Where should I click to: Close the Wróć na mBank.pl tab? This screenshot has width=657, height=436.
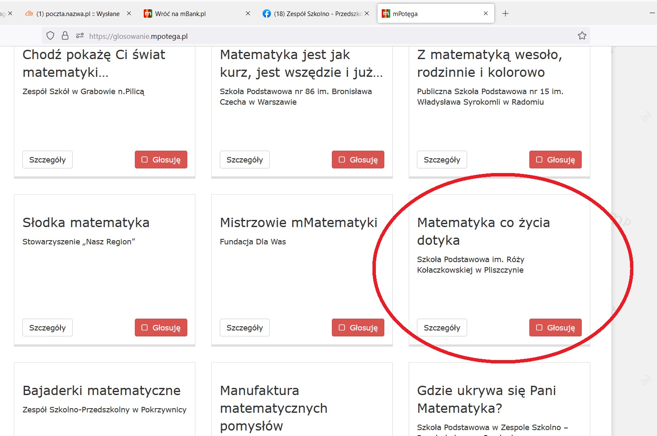tap(248, 14)
